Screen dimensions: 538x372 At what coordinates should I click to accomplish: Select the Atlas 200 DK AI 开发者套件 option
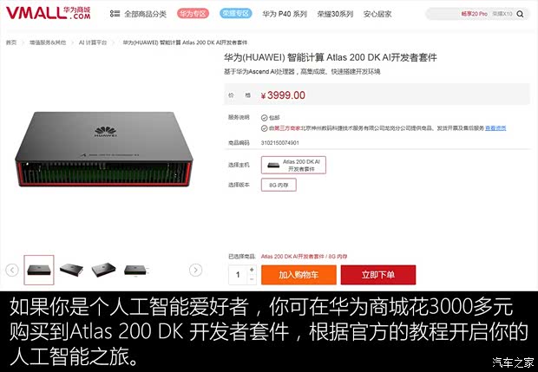click(293, 165)
